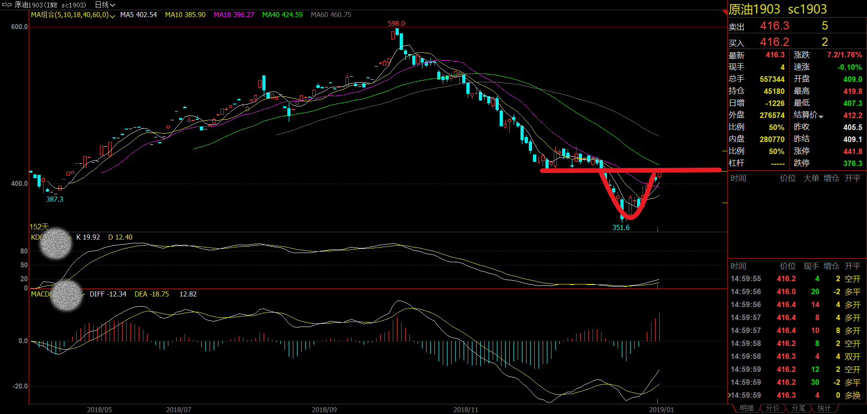Click the 卖出 ask price 416.3
Viewport: 867px width, 414px height.
(774, 26)
